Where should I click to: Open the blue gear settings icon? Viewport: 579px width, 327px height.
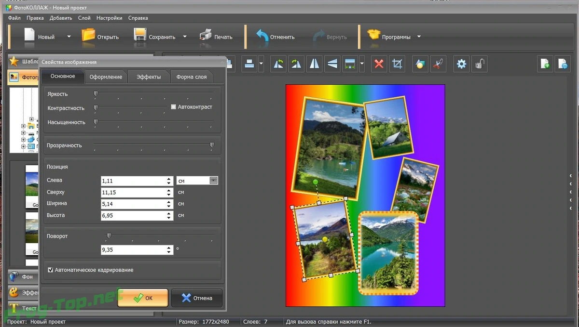tap(461, 64)
